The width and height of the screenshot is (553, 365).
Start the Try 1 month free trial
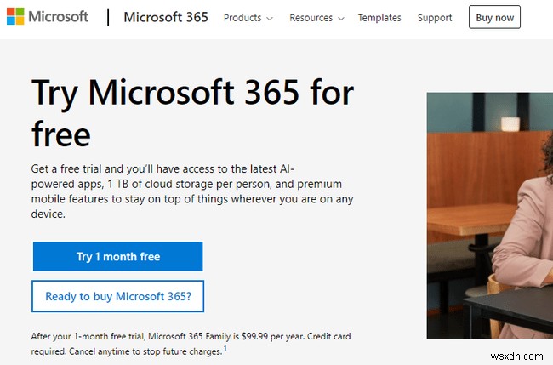pos(117,256)
